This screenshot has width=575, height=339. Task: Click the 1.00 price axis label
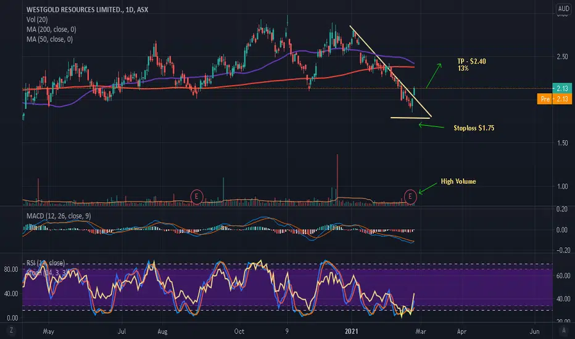pyautogui.click(x=562, y=187)
